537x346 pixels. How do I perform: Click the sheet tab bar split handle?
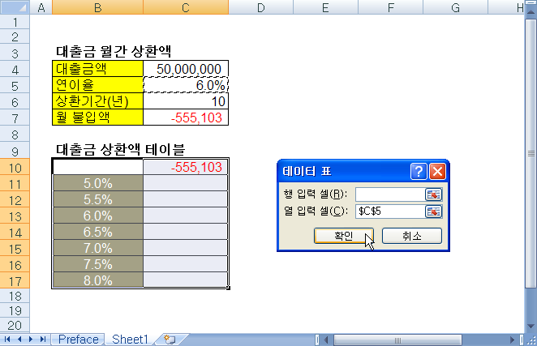317,340
